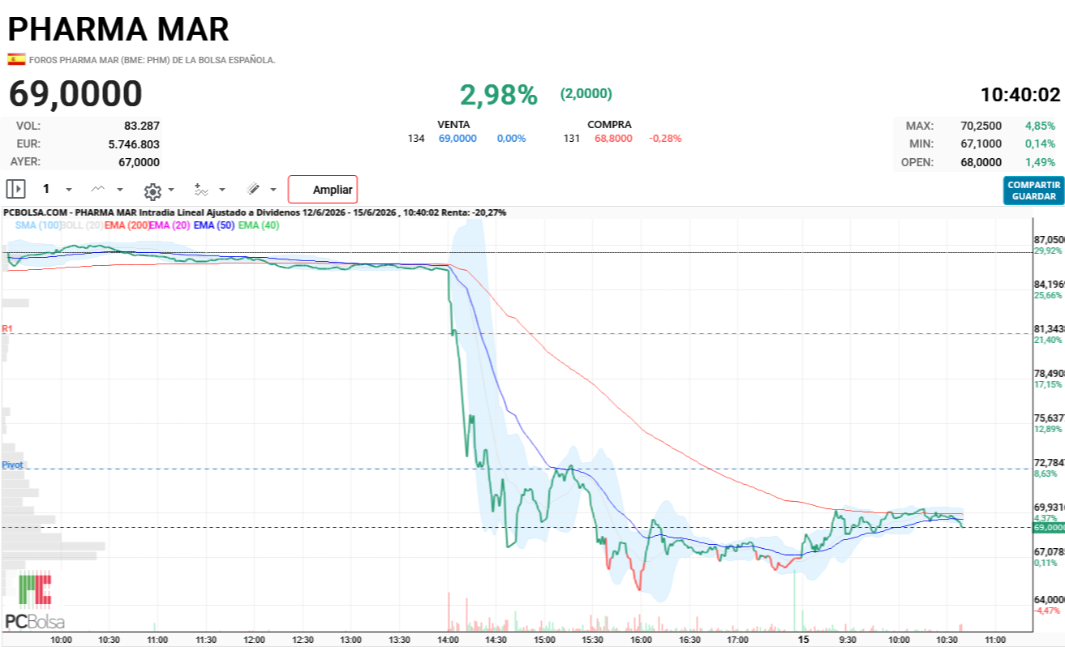Click the add indicator icon

pos(202,190)
